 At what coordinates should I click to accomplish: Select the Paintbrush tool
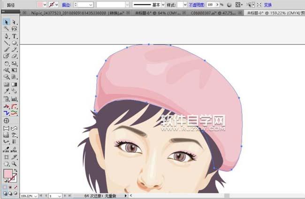tap(7, 50)
